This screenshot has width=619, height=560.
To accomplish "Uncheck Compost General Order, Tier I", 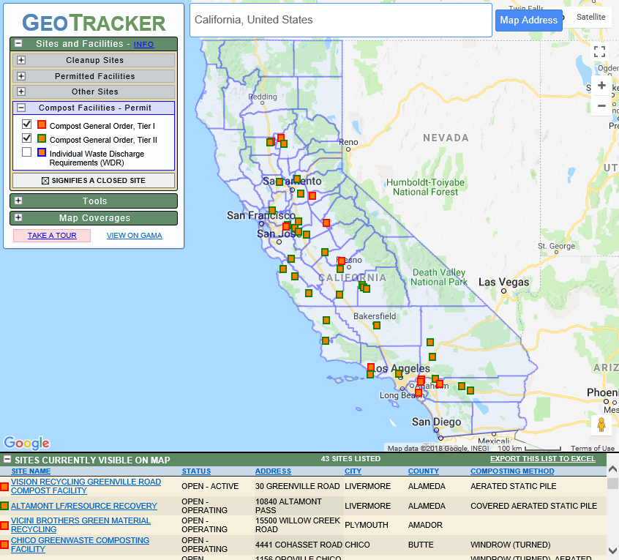I will coord(26,124).
